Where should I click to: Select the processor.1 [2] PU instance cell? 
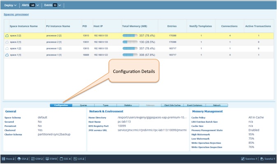54,49
